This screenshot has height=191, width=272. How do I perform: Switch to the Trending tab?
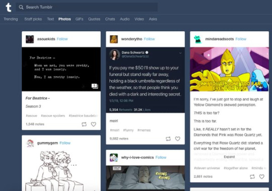pos(11,19)
